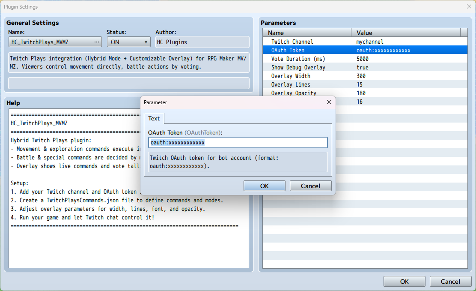Click the ellipsis button beside the plugin name
This screenshot has height=291, width=476.
point(97,42)
